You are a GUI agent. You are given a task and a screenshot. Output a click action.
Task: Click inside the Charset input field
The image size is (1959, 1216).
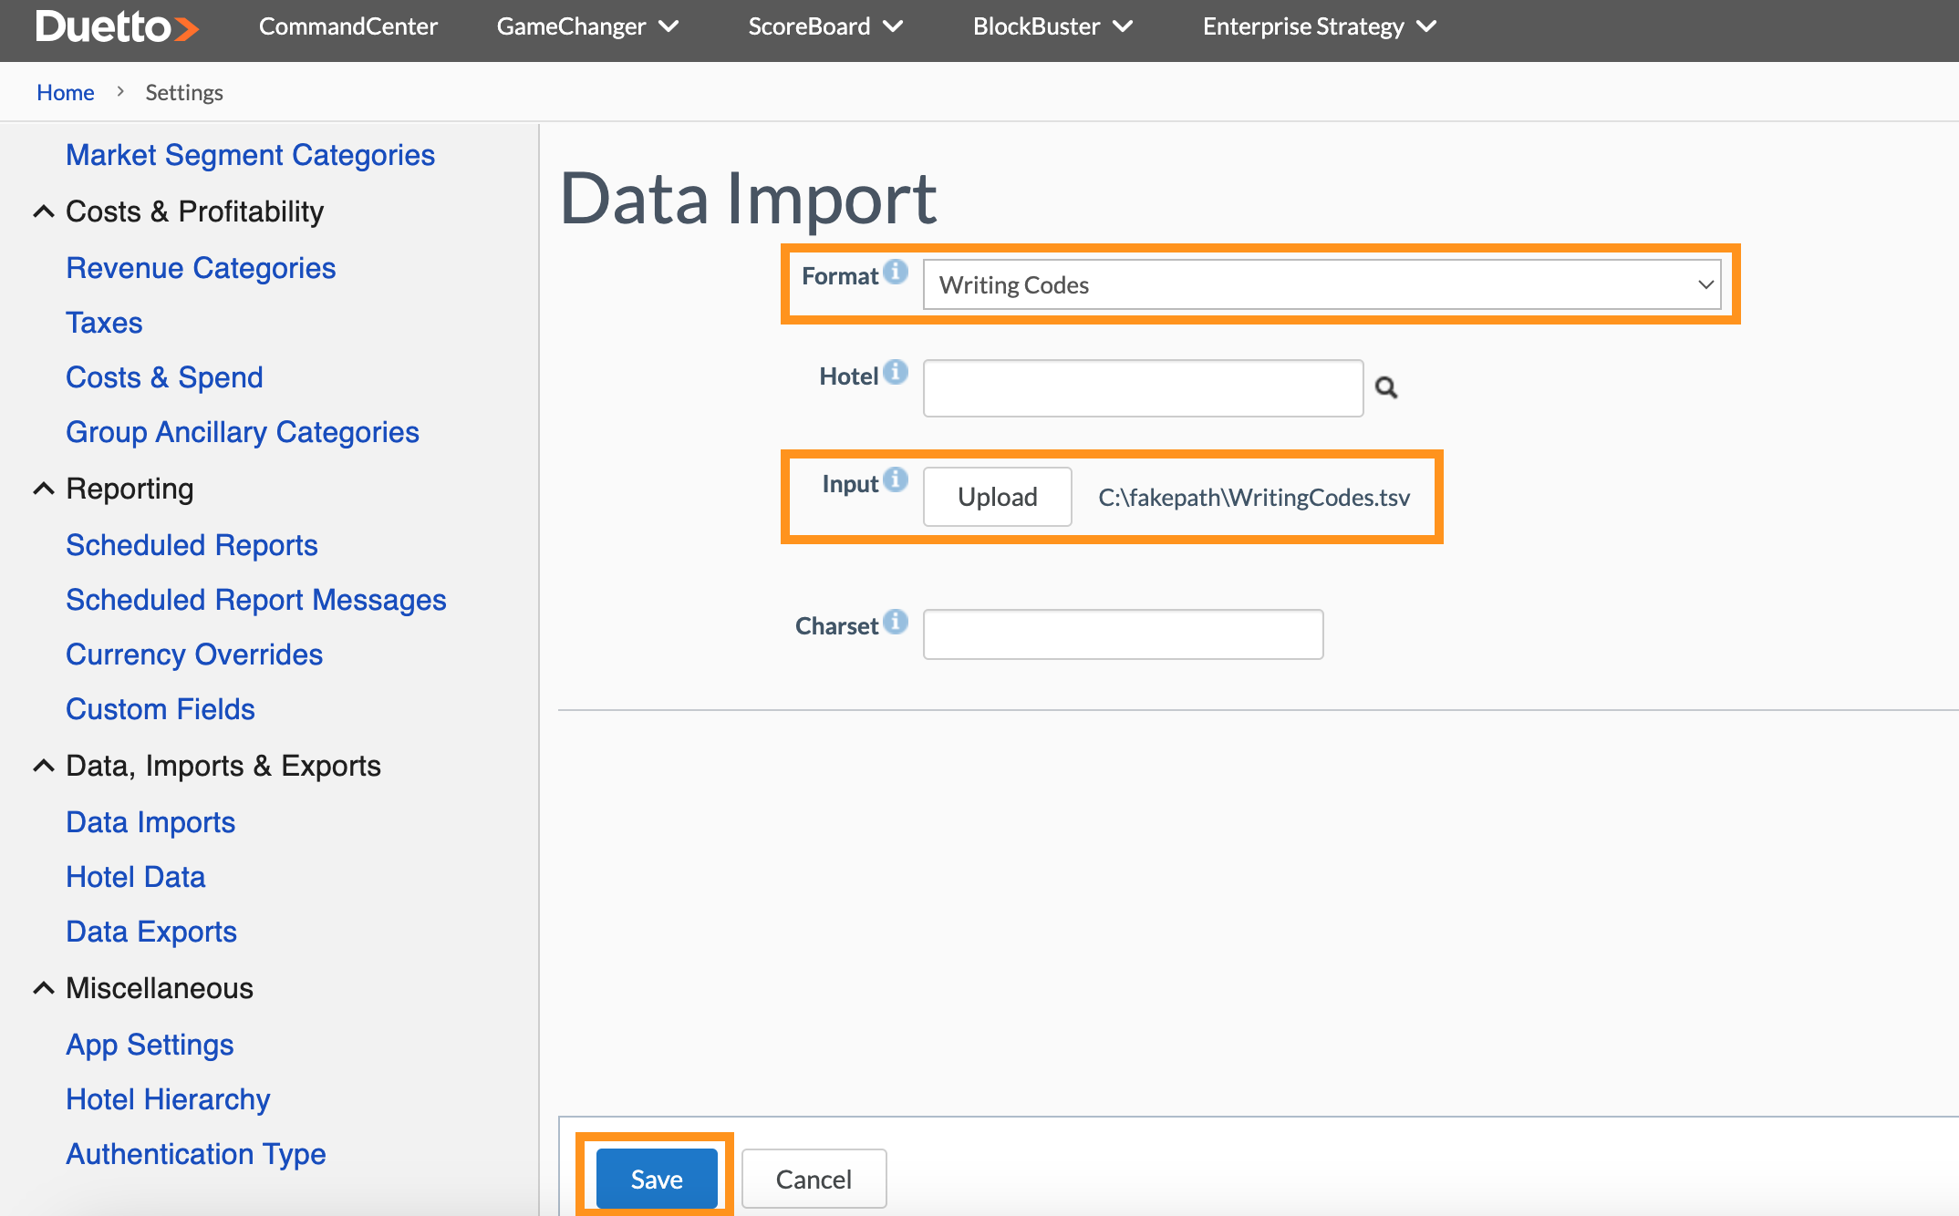tap(1122, 634)
